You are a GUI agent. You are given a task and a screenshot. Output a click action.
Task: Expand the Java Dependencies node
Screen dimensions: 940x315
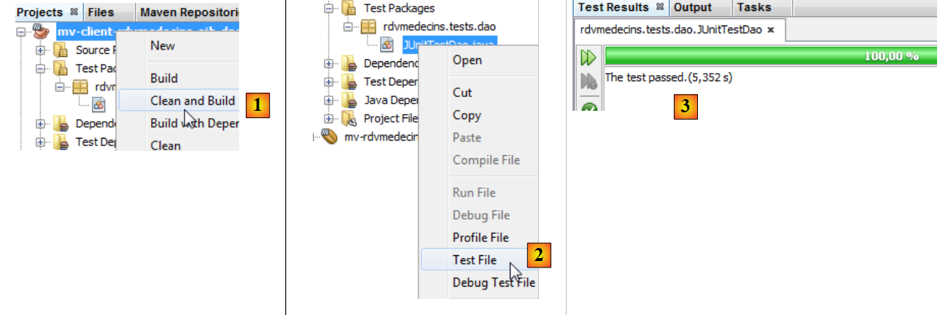click(328, 101)
